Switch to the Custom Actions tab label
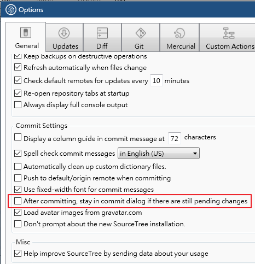Image resolution: width=255 pixels, height=264 pixels. pyautogui.click(x=230, y=46)
